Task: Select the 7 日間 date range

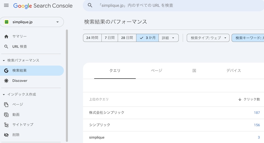Action: click(x=110, y=38)
